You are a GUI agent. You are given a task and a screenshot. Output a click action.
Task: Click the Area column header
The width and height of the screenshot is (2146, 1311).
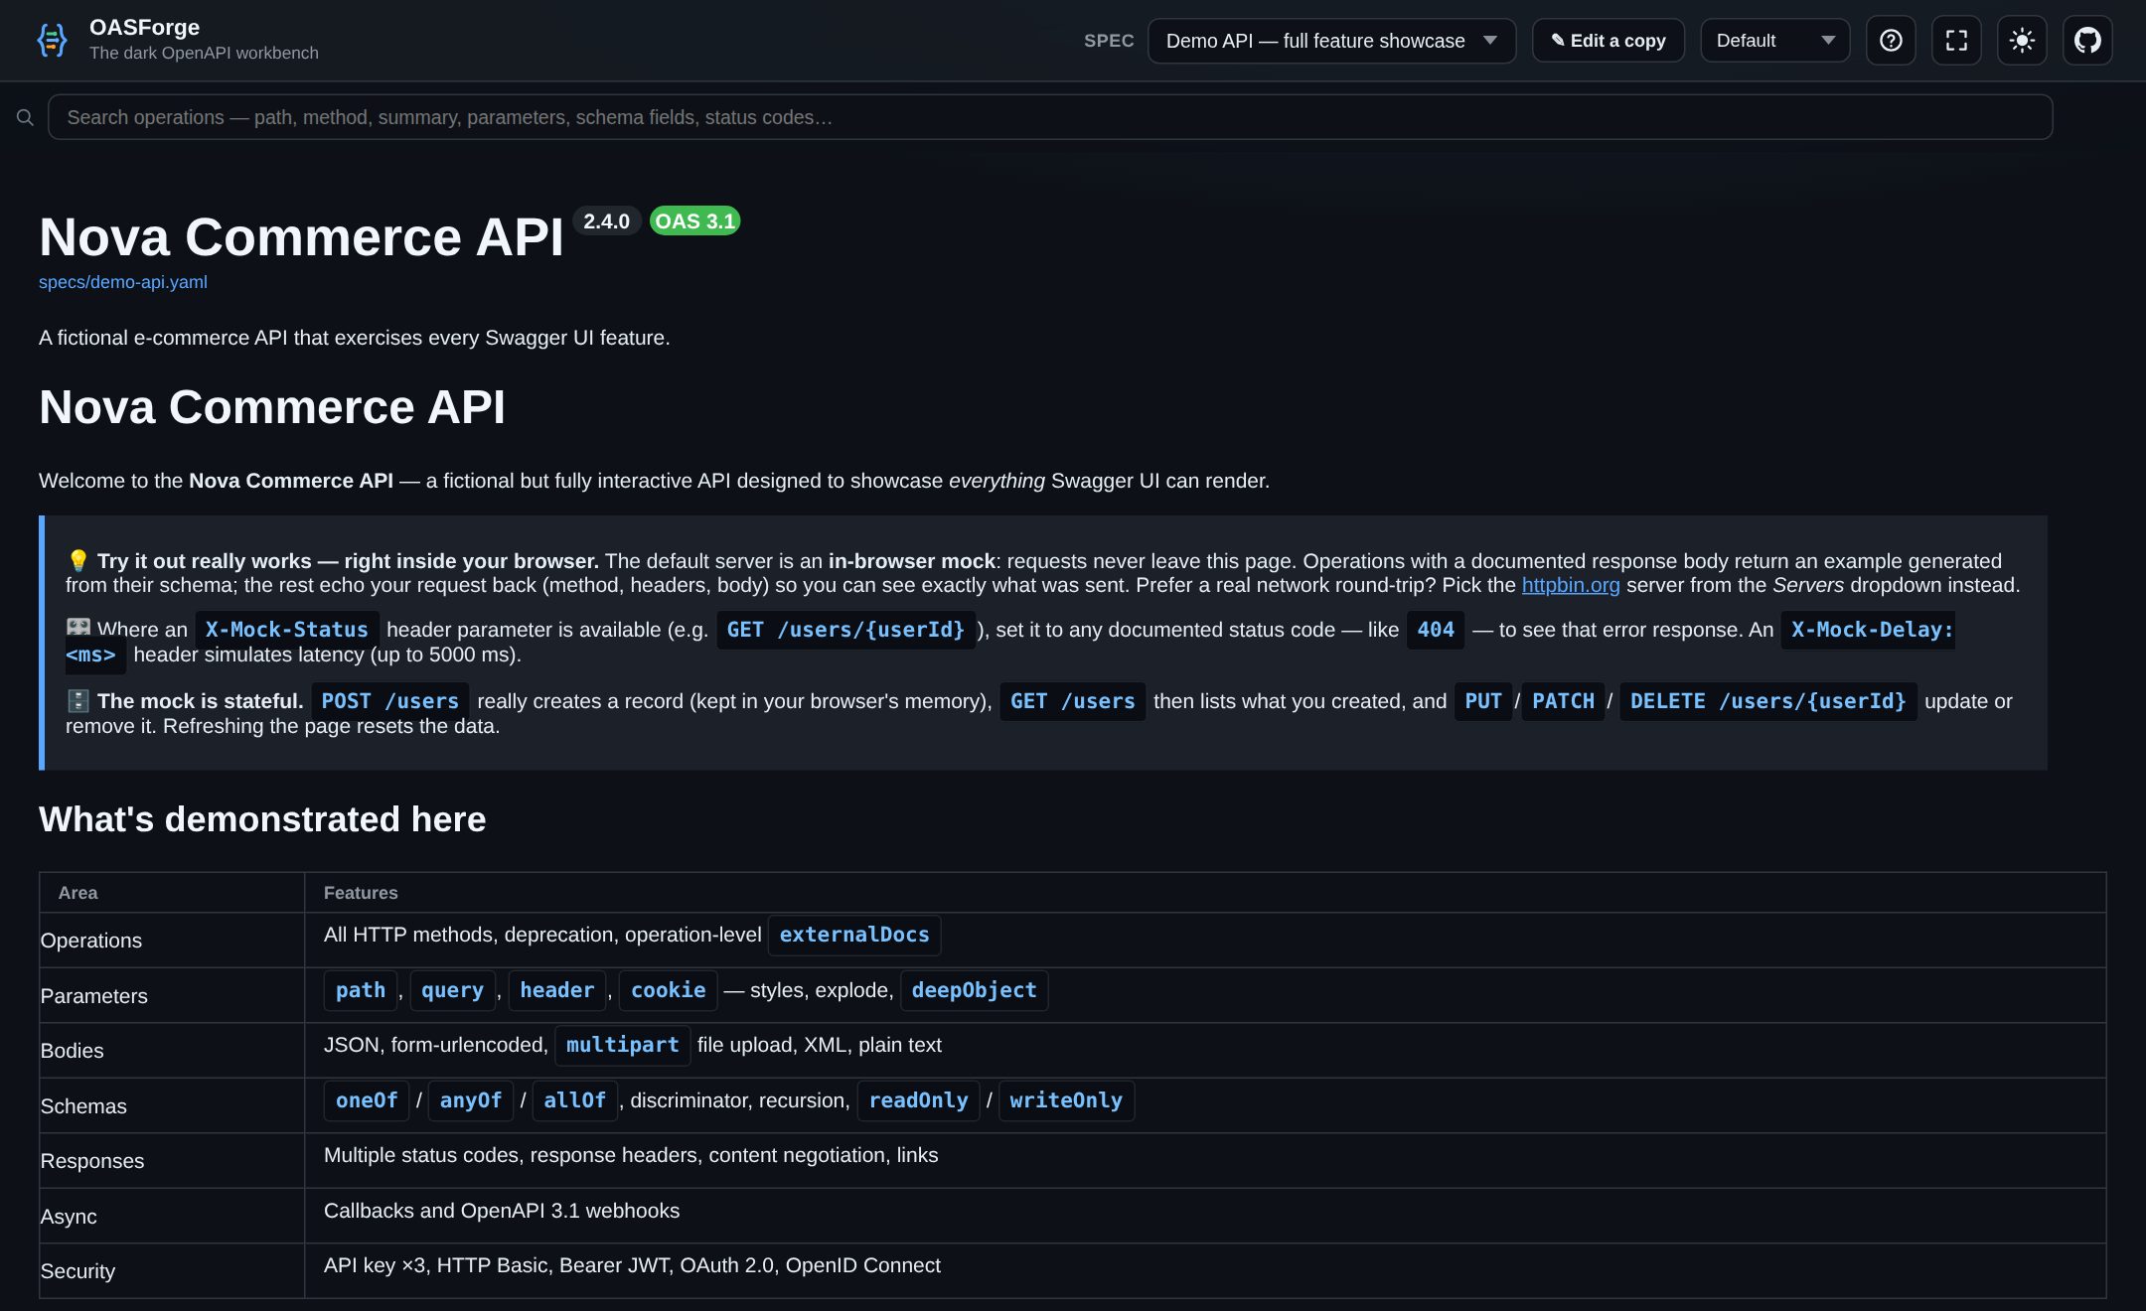pyautogui.click(x=78, y=893)
